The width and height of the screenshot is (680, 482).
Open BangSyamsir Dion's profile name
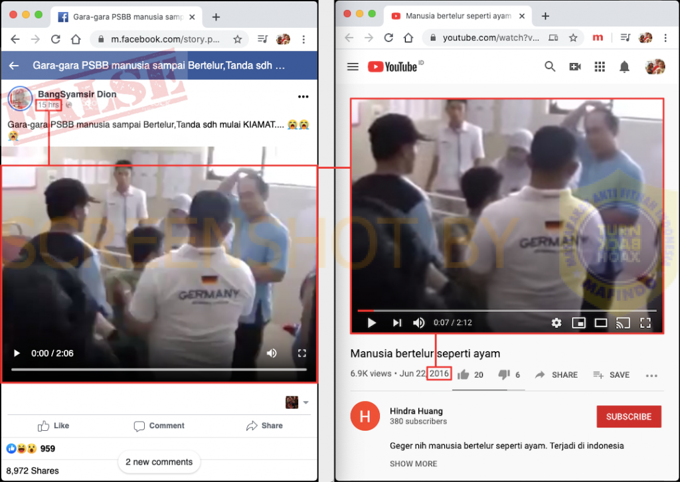coord(77,94)
